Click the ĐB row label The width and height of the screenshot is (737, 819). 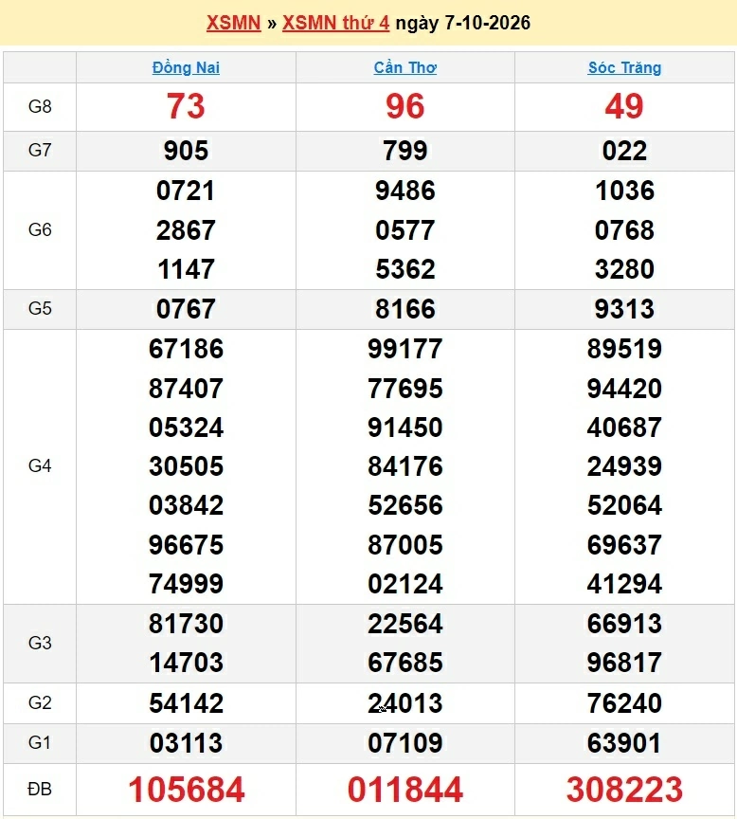tap(40, 789)
